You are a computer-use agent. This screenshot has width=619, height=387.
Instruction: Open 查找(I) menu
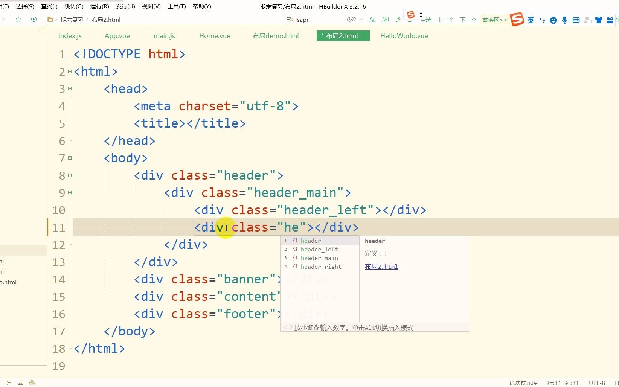(49, 6)
